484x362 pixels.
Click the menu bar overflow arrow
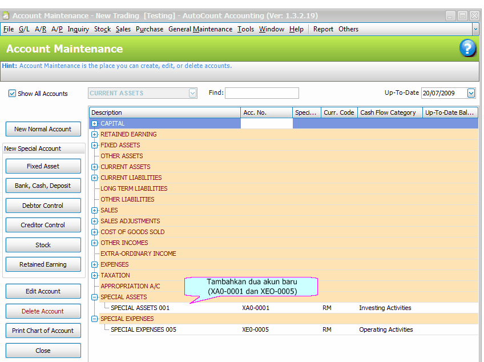pos(475,29)
